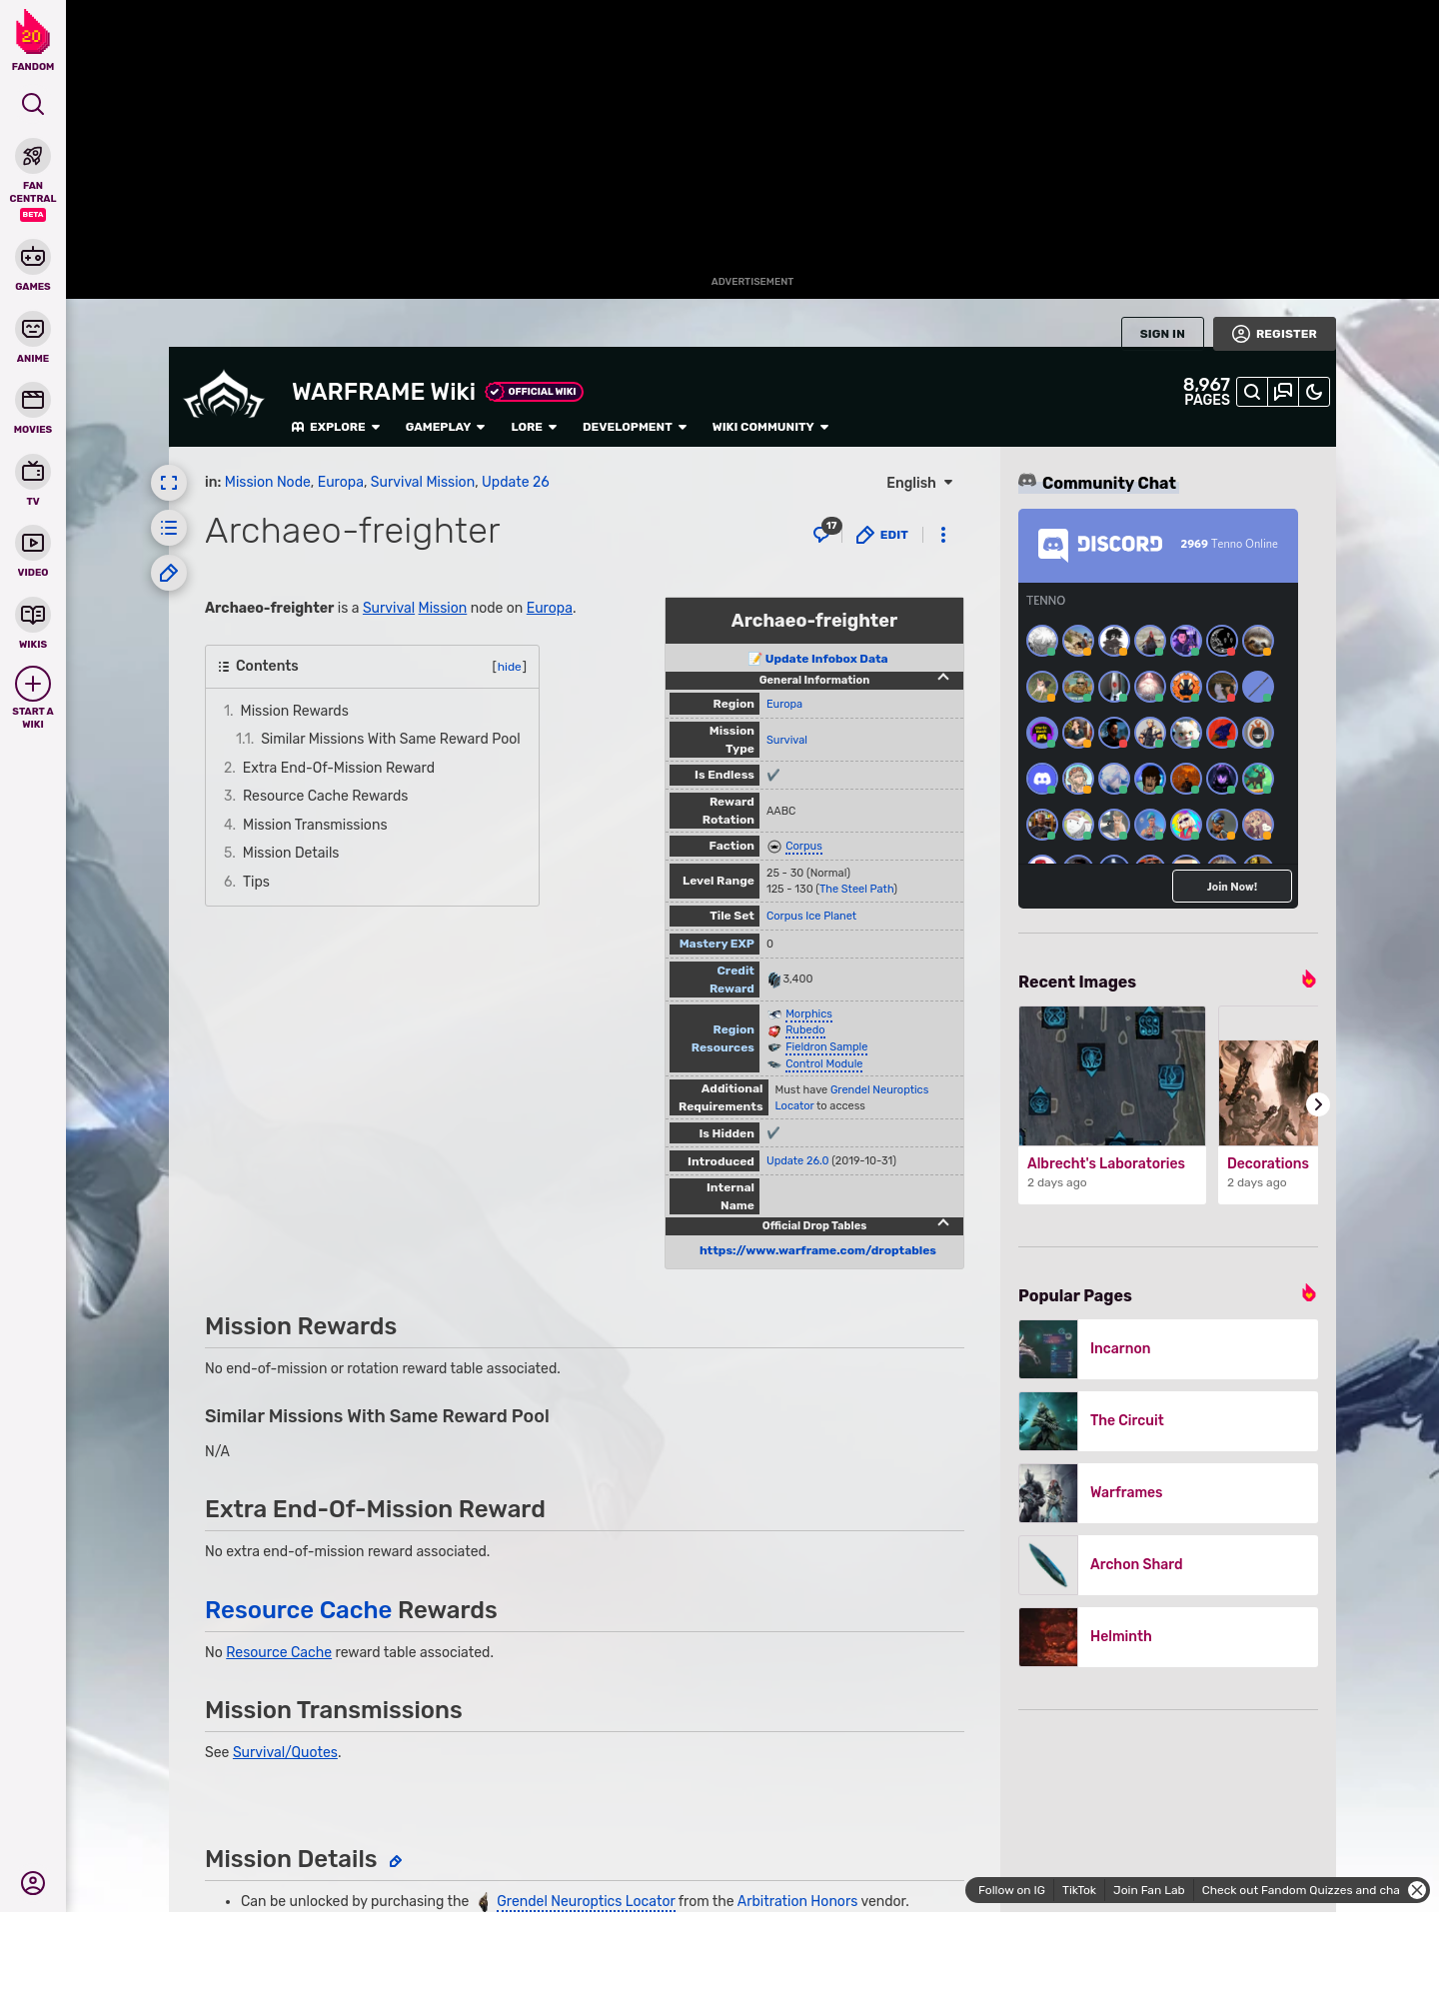
Task: Edit Mission Details section pencil icon
Action: pos(396,1861)
